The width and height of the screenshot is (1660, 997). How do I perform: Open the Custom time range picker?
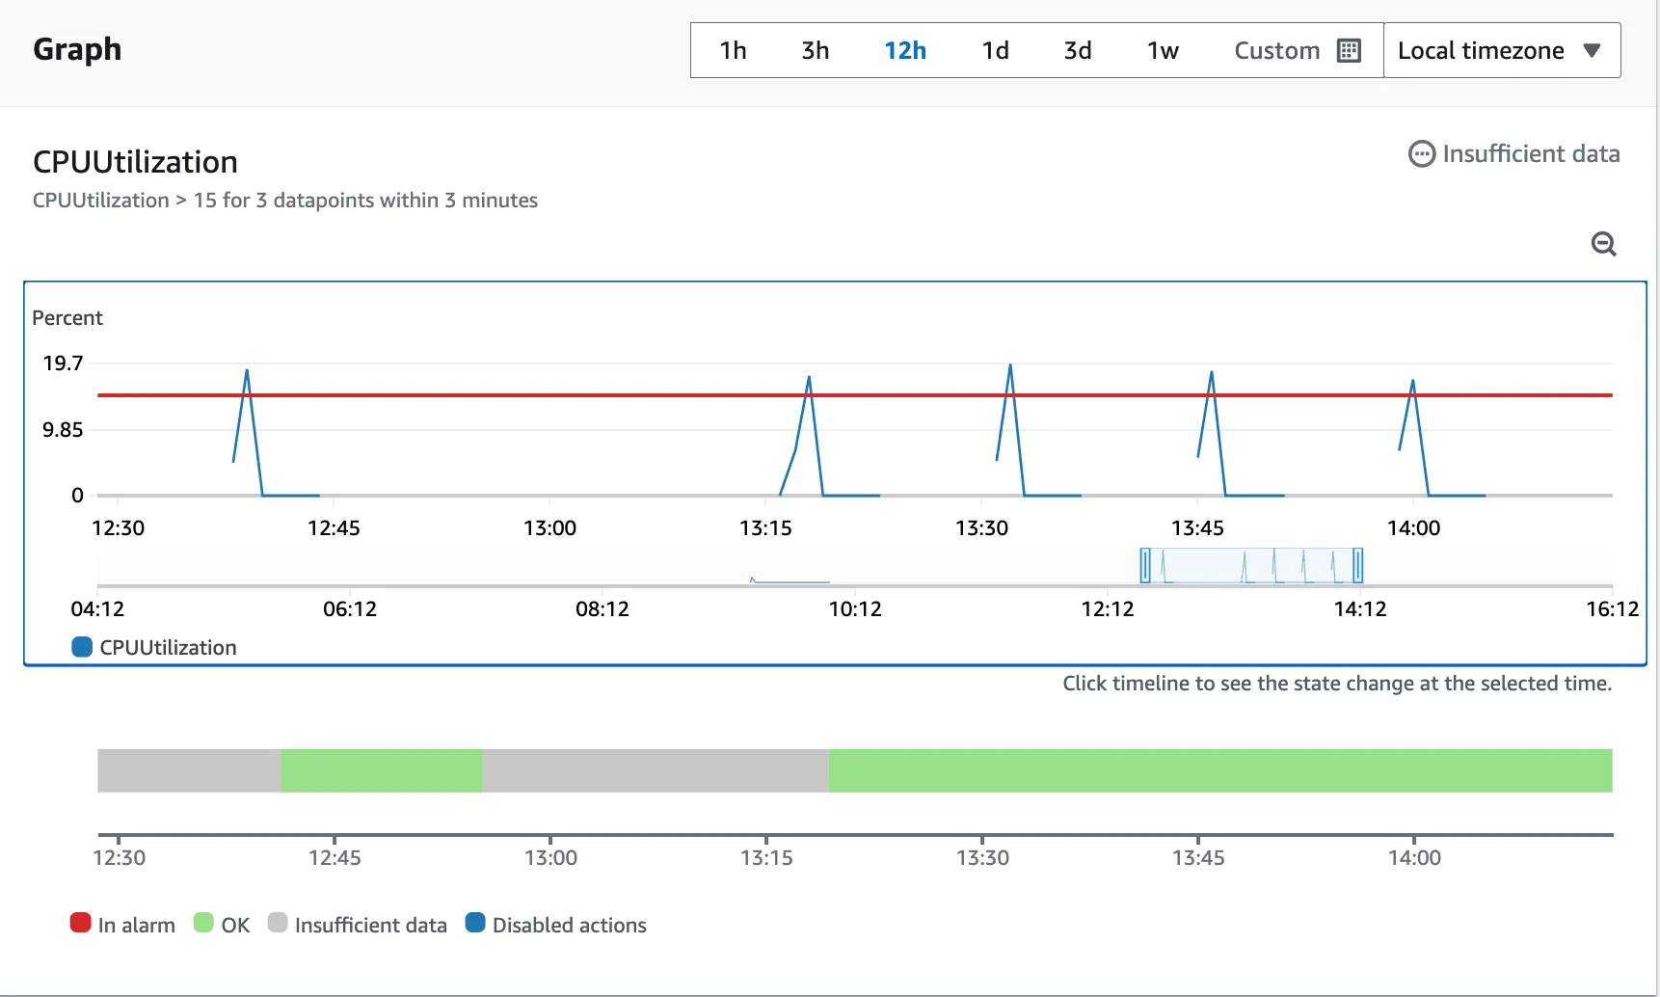pyautogui.click(x=1297, y=50)
